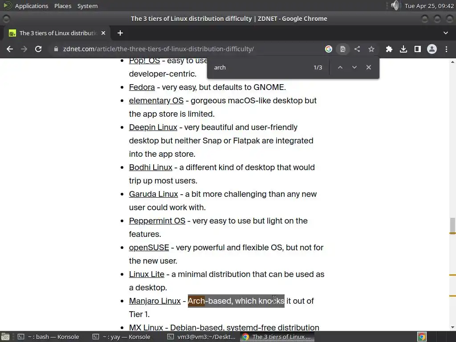Screen dimensions: 456x342
Task: Expand the tab search dropdown
Action: click(x=445, y=33)
